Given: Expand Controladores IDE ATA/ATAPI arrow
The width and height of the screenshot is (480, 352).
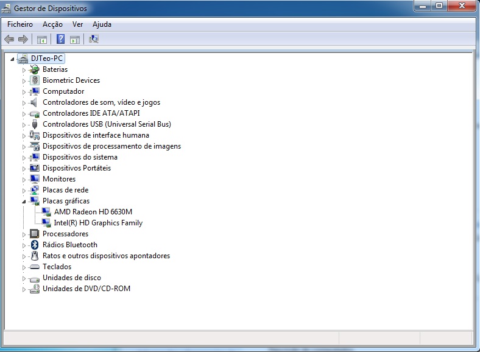Looking at the screenshot, I should click(x=24, y=114).
